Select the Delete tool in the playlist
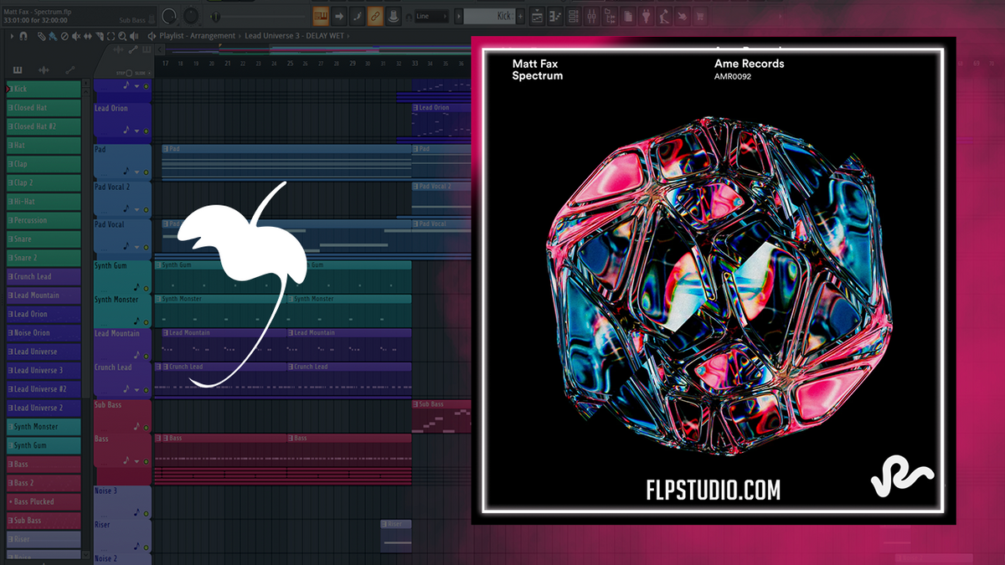1005x565 pixels. [64, 35]
